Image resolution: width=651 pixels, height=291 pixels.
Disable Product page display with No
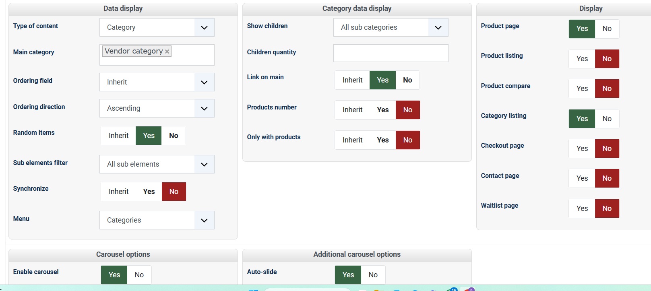click(607, 29)
